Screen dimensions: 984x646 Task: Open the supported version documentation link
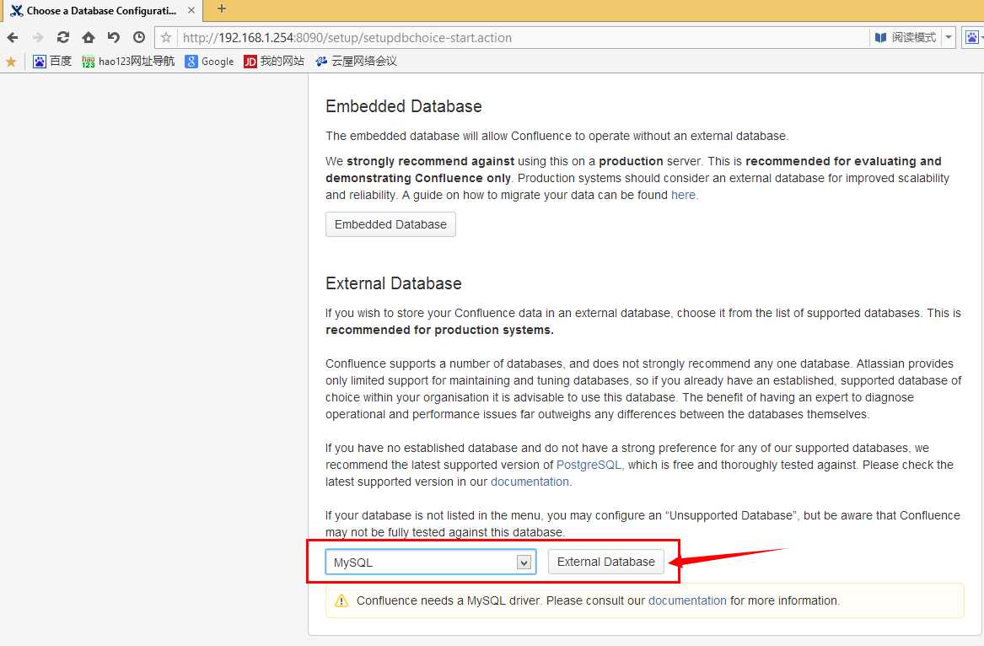[530, 482]
